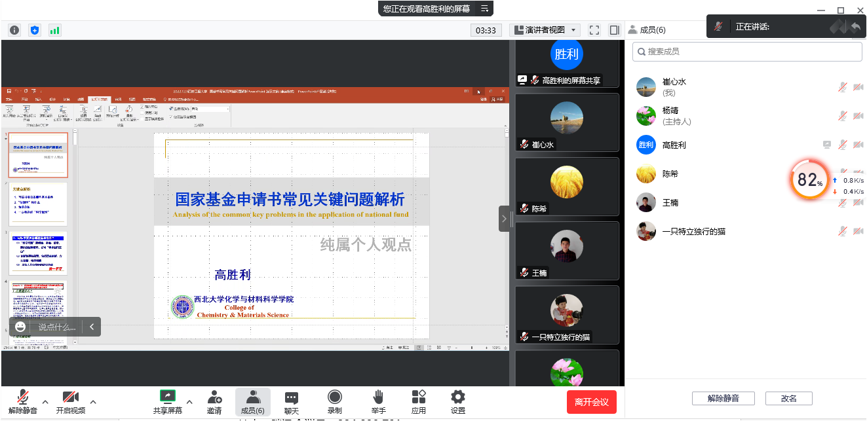
Task: Expand video options arrow beside 开启视频
Action: (93, 401)
